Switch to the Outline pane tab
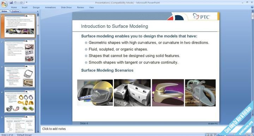Screen dimensions: 254x136 point(15,11)
